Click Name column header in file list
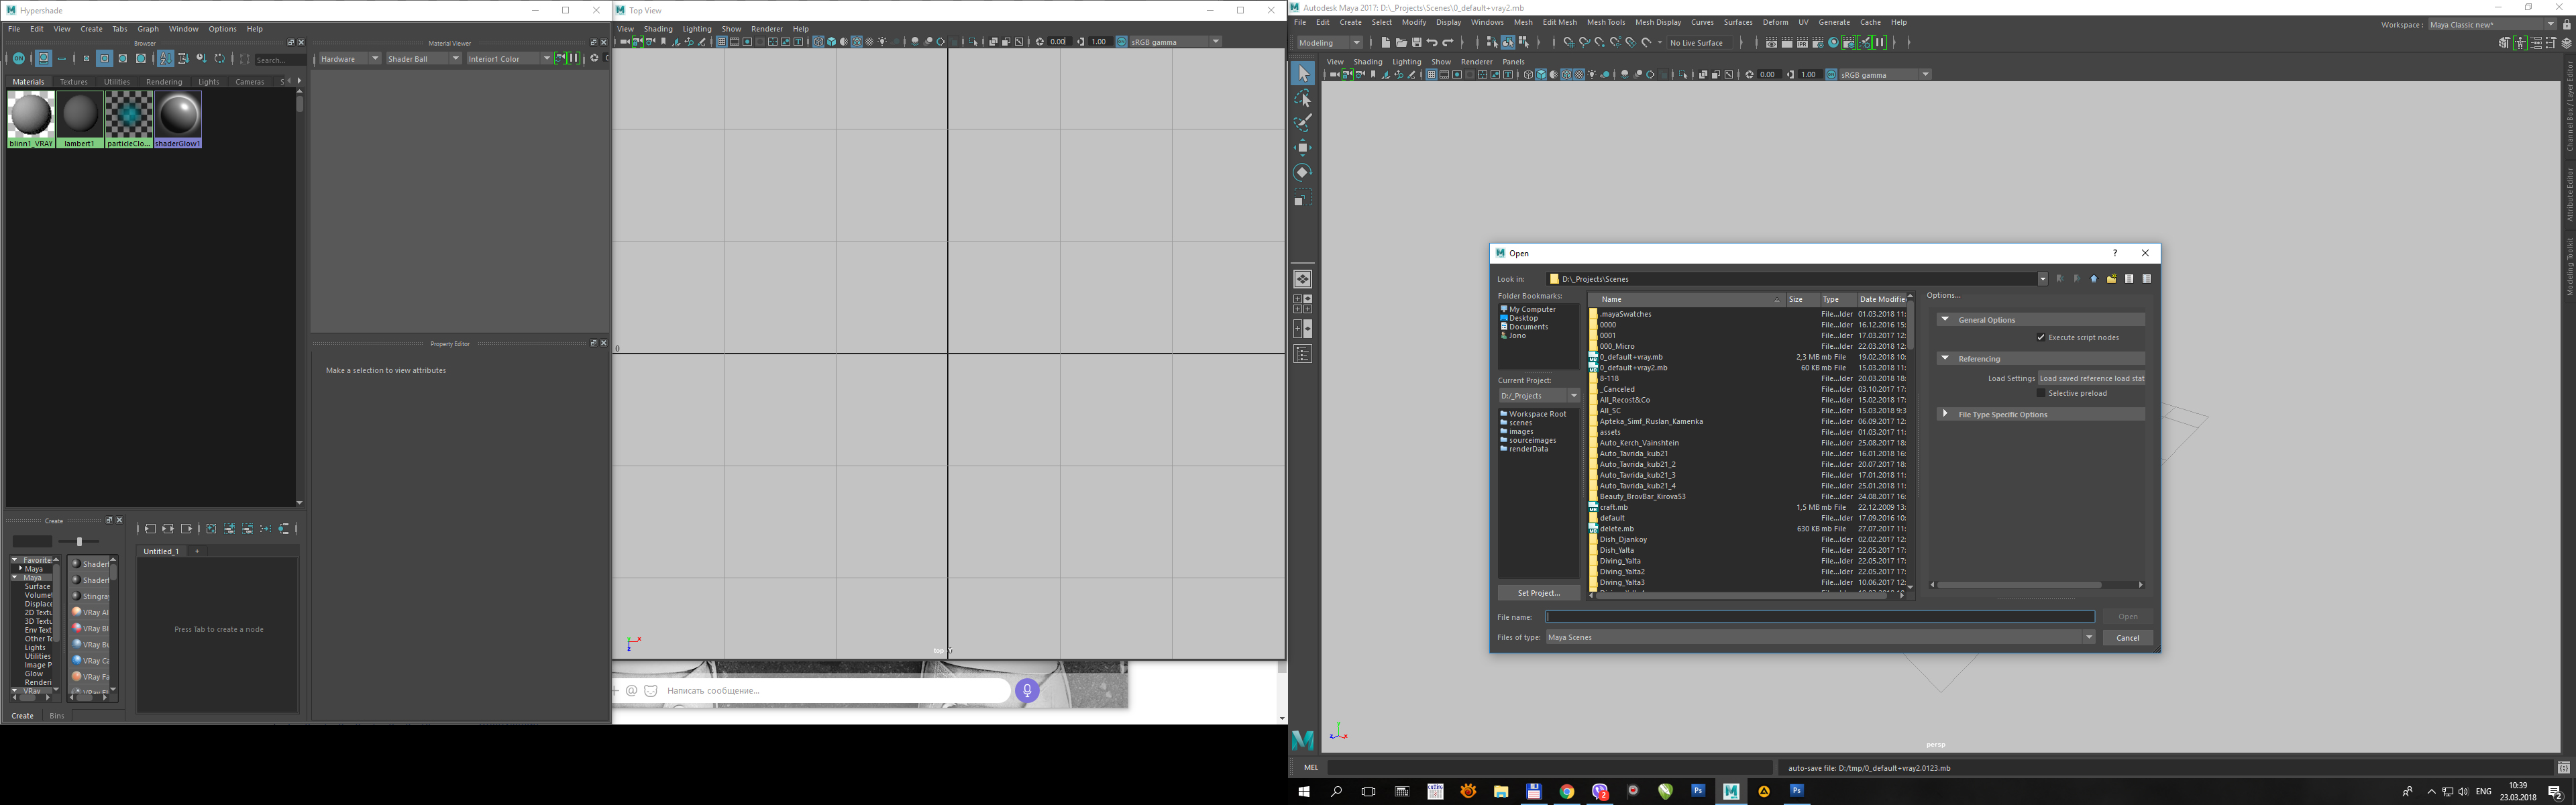The width and height of the screenshot is (2576, 805). pyautogui.click(x=1686, y=299)
